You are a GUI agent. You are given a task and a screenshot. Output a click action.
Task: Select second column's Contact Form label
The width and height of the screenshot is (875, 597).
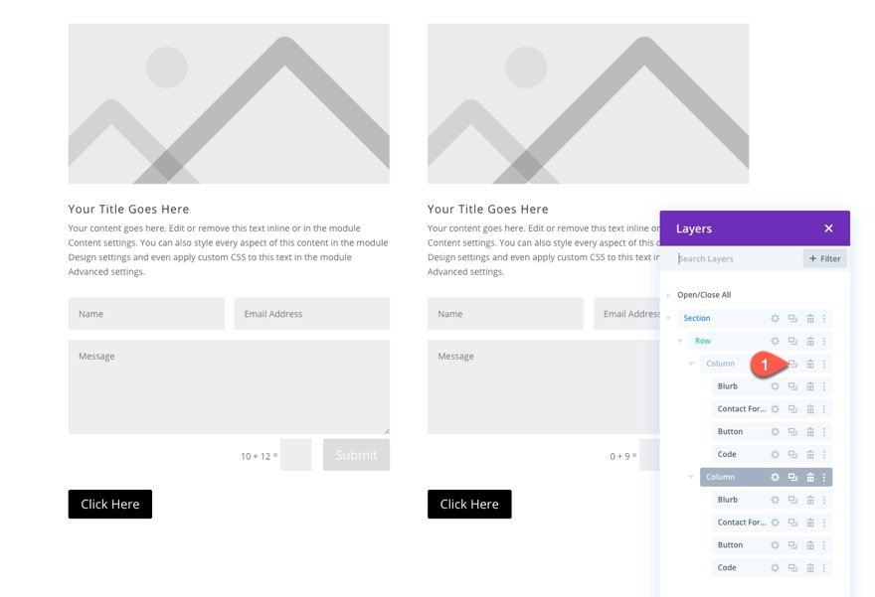click(742, 522)
